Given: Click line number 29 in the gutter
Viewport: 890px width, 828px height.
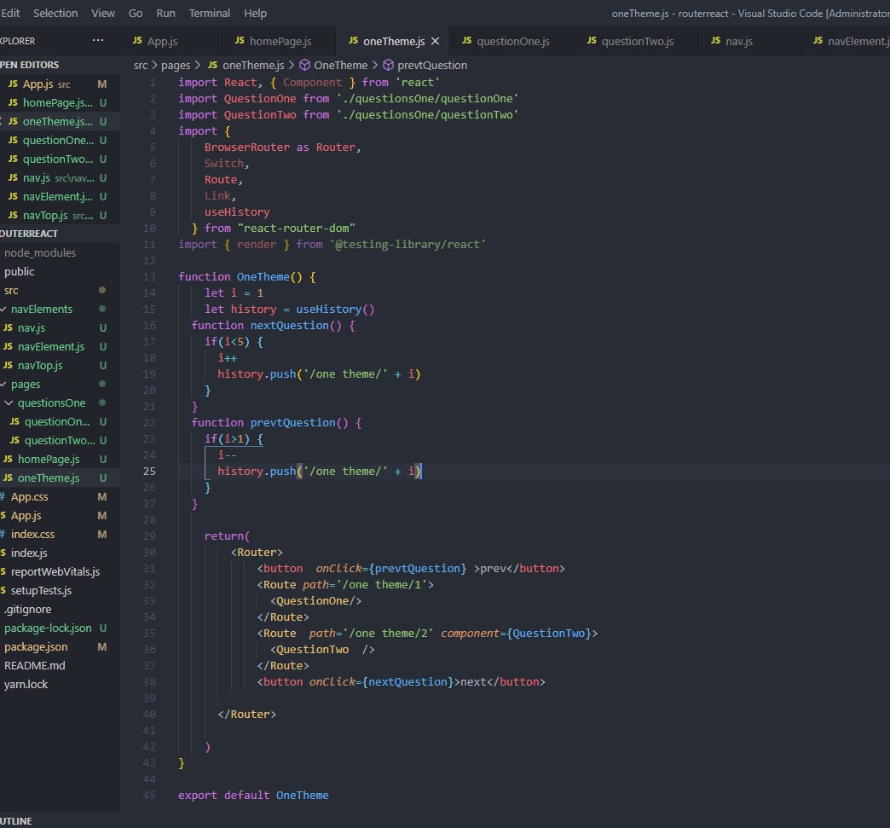Looking at the screenshot, I should (149, 536).
